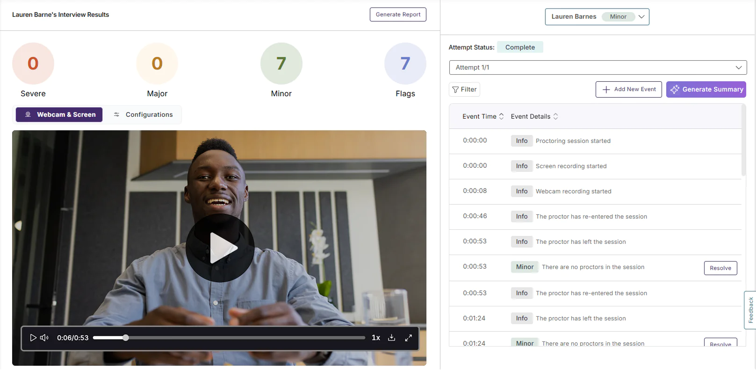Viewport: 756px width, 376px height.
Task: Change playback speed from 1x
Action: click(375, 338)
